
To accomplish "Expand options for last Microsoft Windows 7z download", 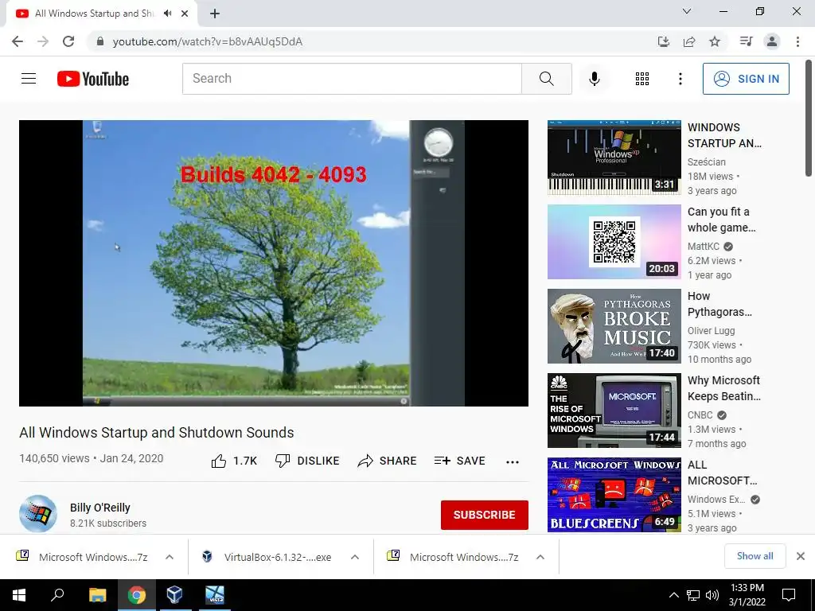I will click(540, 557).
